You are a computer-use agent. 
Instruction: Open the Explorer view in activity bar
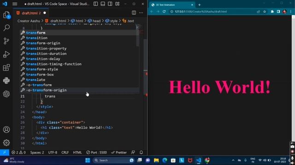6,15
